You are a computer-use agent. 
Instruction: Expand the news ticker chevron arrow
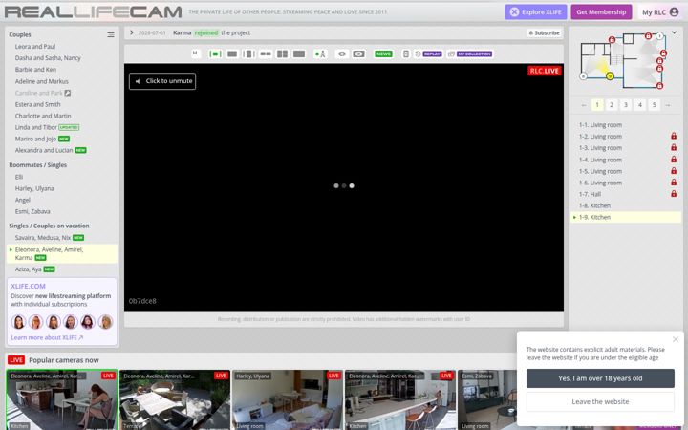[131, 32]
